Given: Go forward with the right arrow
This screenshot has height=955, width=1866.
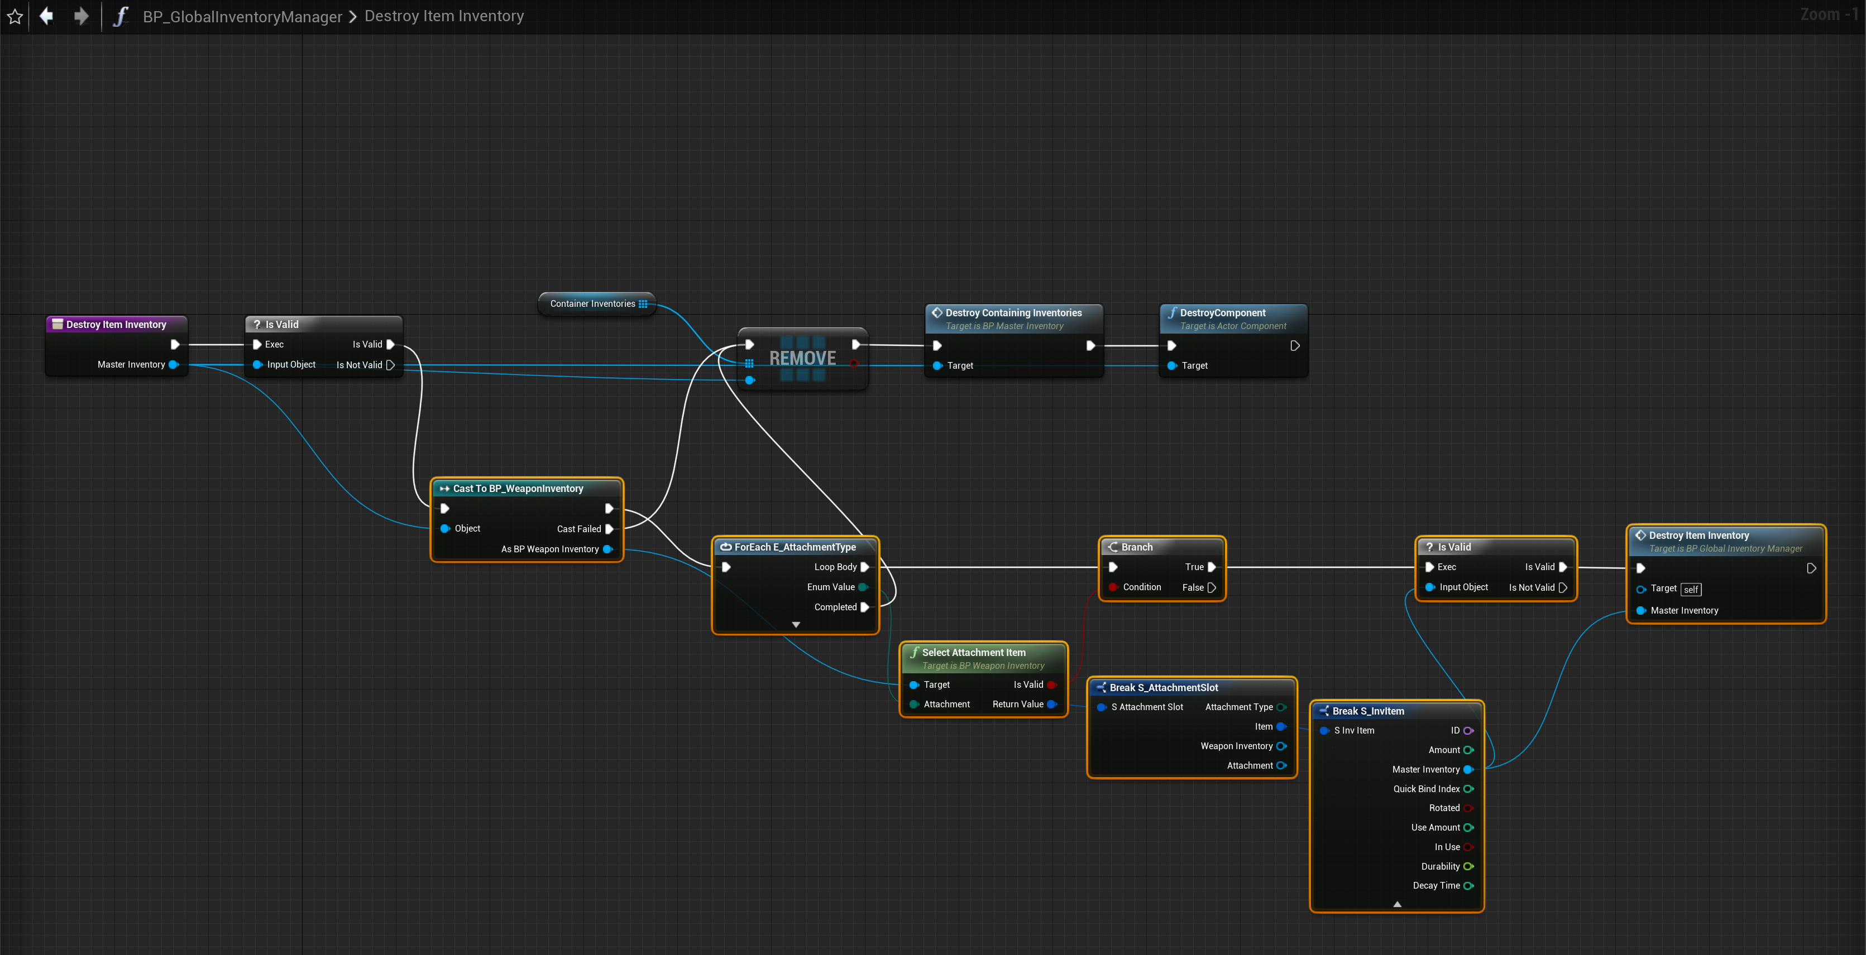Looking at the screenshot, I should (x=81, y=16).
